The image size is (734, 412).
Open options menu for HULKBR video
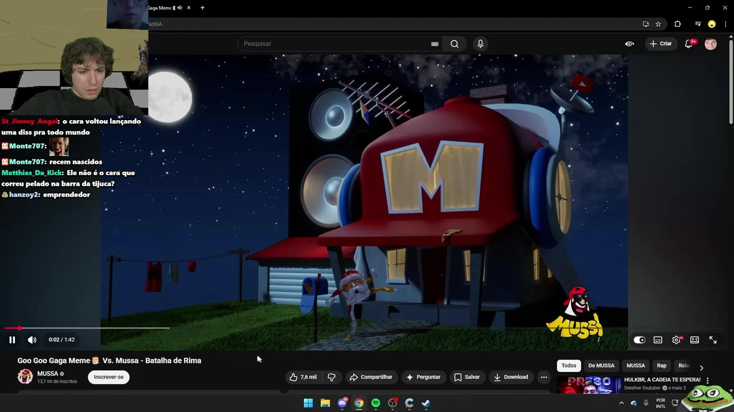(708, 381)
